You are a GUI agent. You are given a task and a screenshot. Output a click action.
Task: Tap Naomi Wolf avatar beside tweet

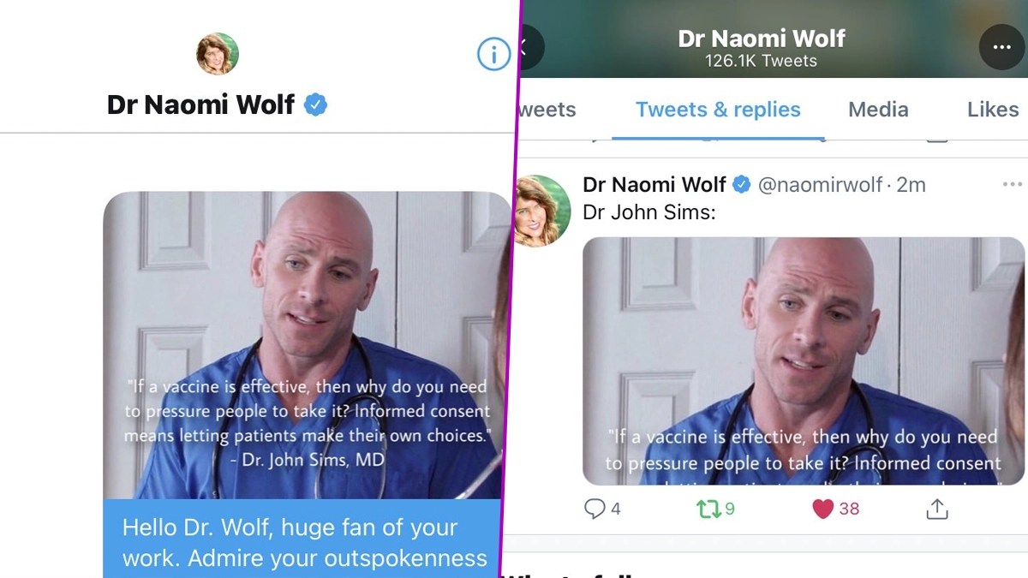[541, 211]
